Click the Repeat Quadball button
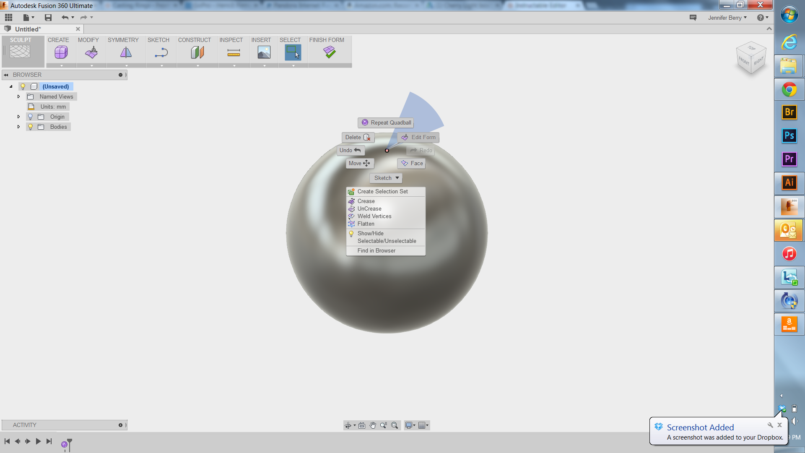The image size is (805, 453). 385,122
